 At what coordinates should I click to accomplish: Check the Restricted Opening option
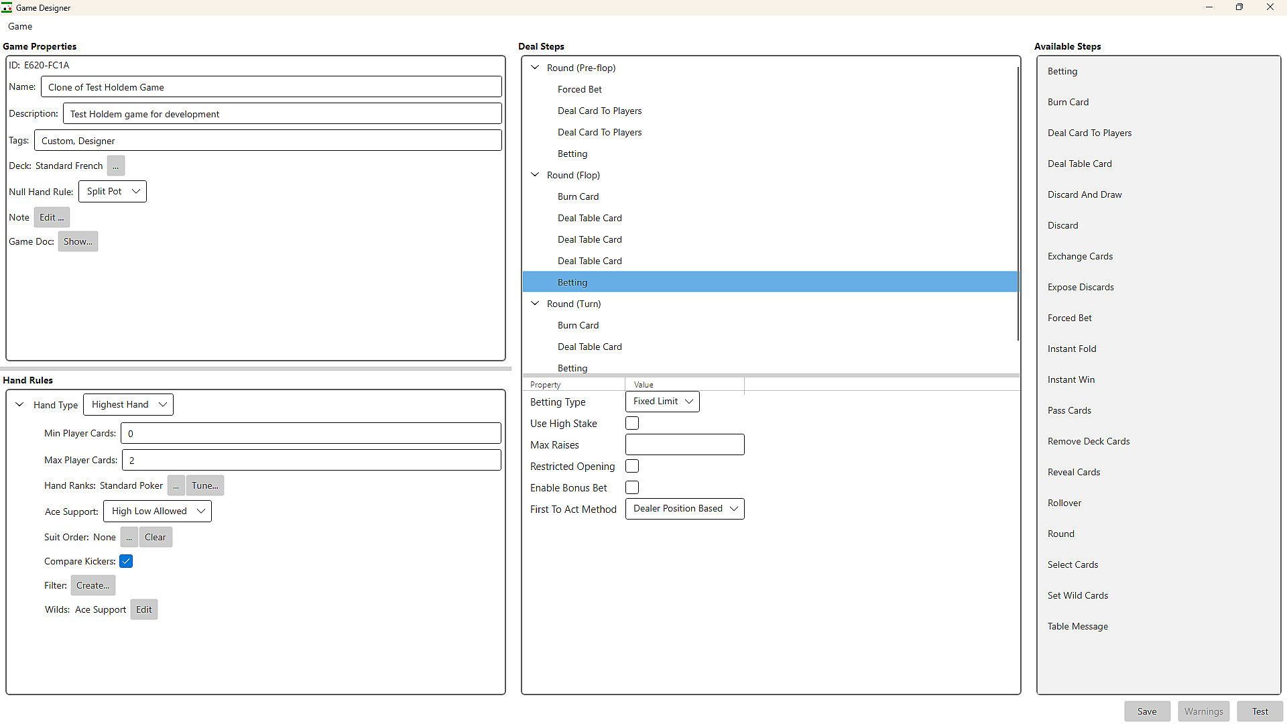[631, 466]
